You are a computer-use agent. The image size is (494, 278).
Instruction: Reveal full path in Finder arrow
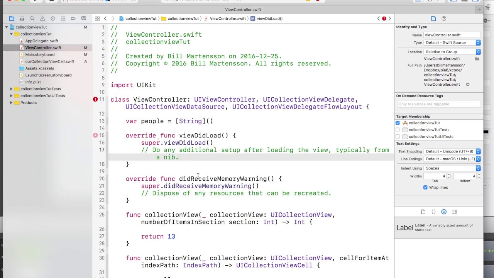[x=467, y=85]
